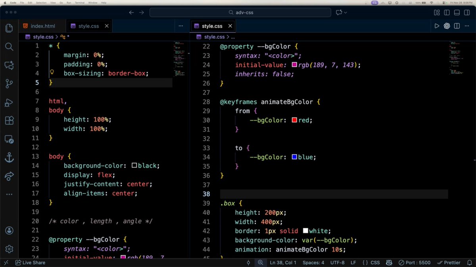Toggle split editor layout icon
Screen dimensions: 476x267
click(x=457, y=25)
